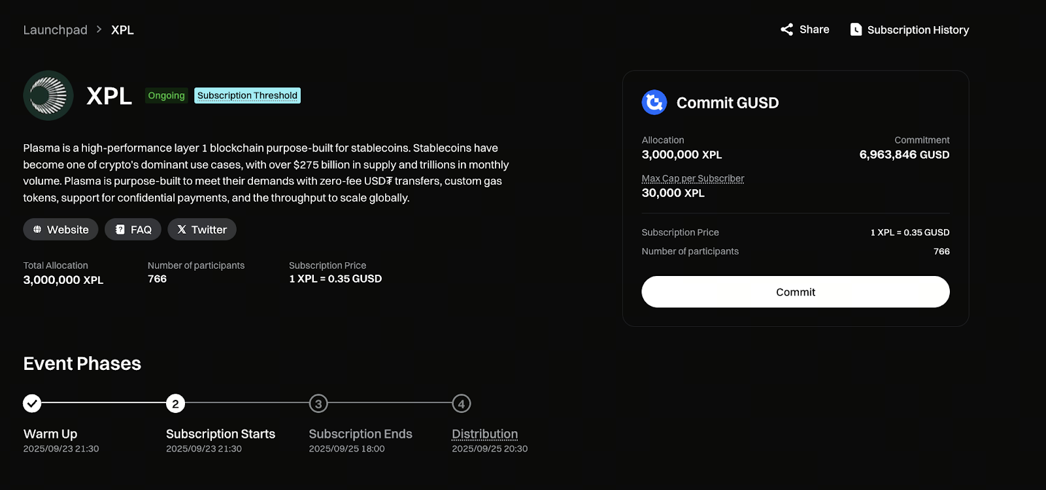Open the Twitter link button
Image resolution: width=1046 pixels, height=490 pixels.
[202, 230]
